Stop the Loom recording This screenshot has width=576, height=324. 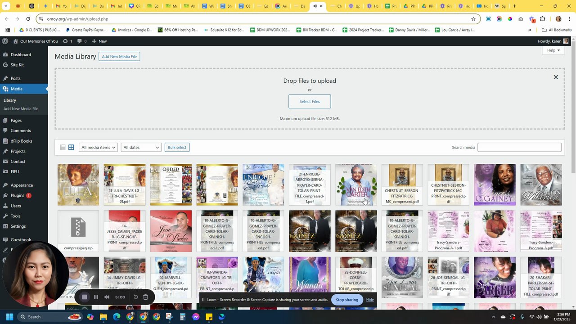[84, 297]
